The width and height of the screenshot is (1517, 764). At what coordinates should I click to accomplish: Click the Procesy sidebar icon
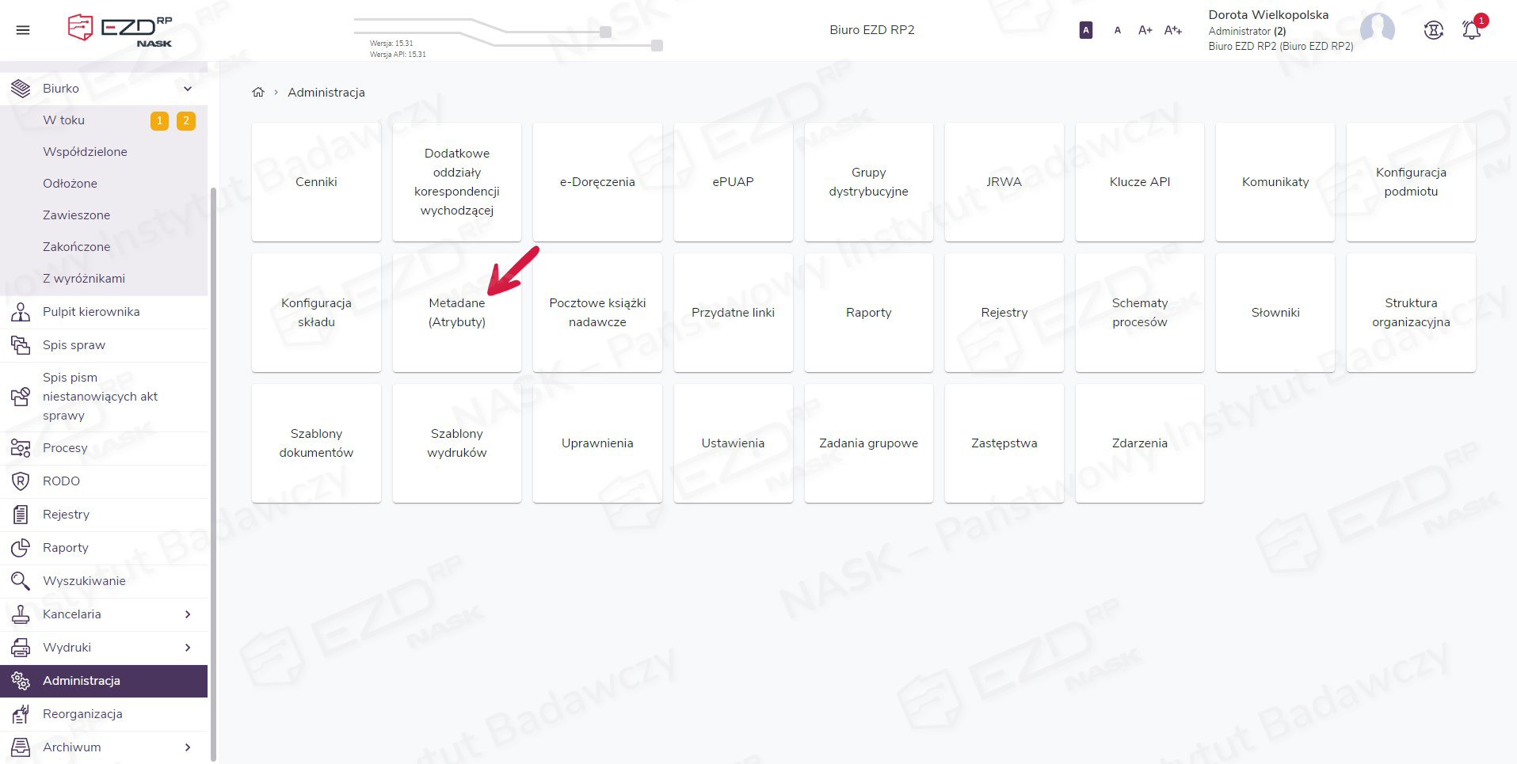coord(21,448)
